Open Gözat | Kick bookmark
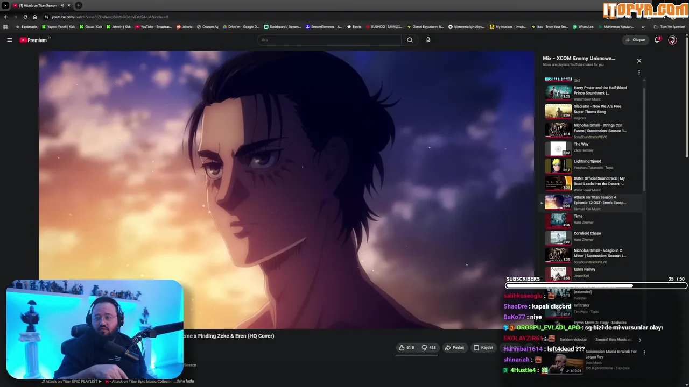The height and width of the screenshot is (387, 689). tap(90, 26)
